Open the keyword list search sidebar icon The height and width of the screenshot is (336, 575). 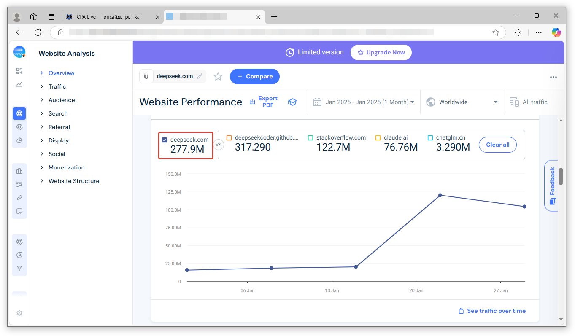(19, 184)
